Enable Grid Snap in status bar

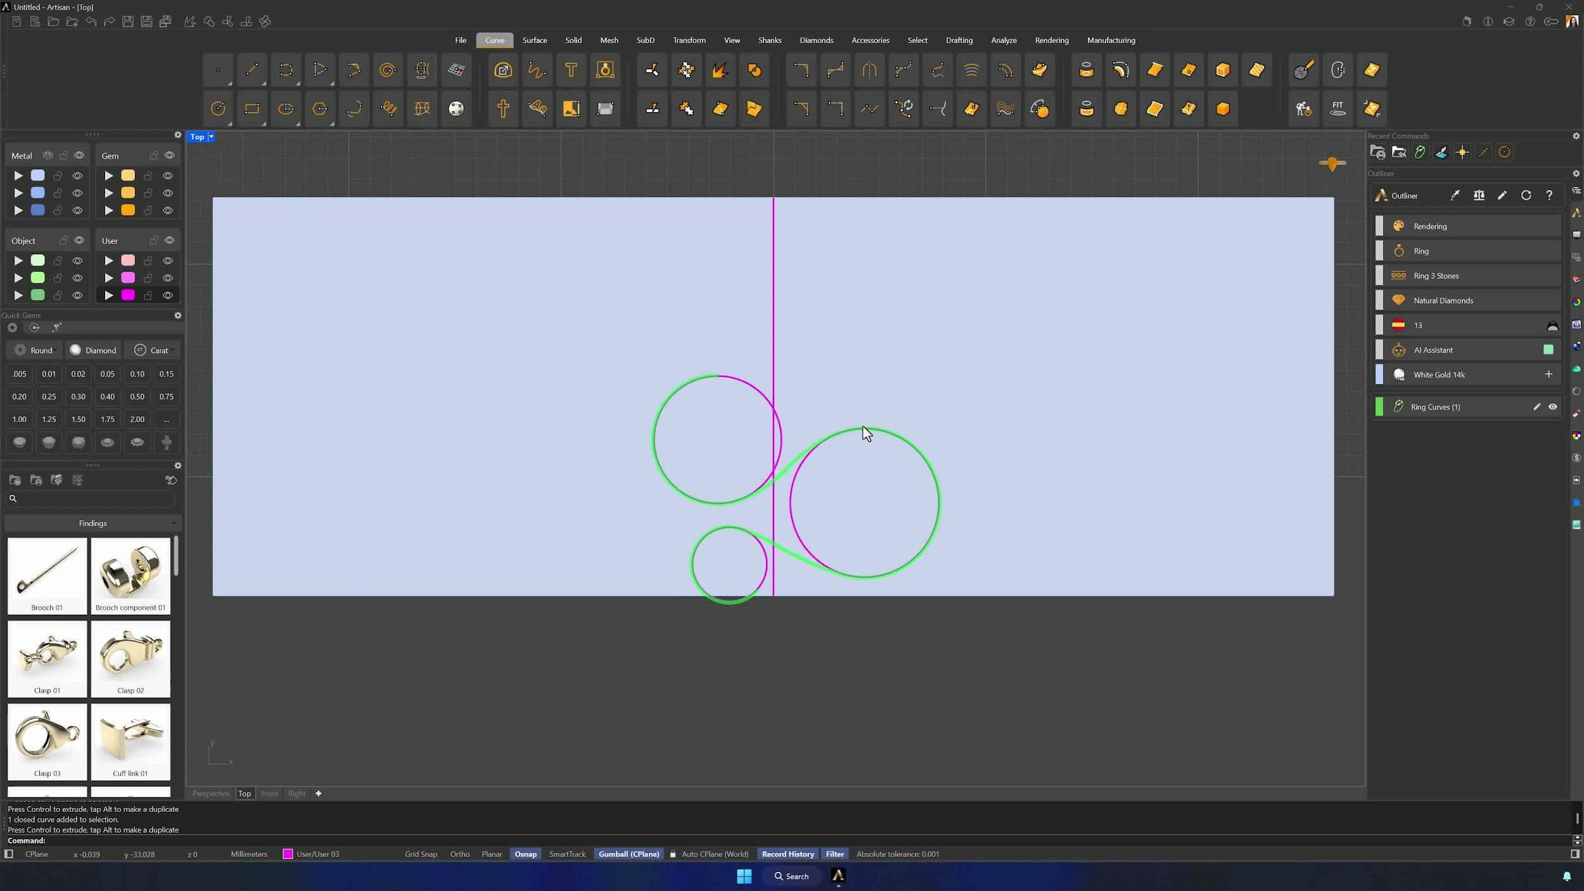pos(421,854)
